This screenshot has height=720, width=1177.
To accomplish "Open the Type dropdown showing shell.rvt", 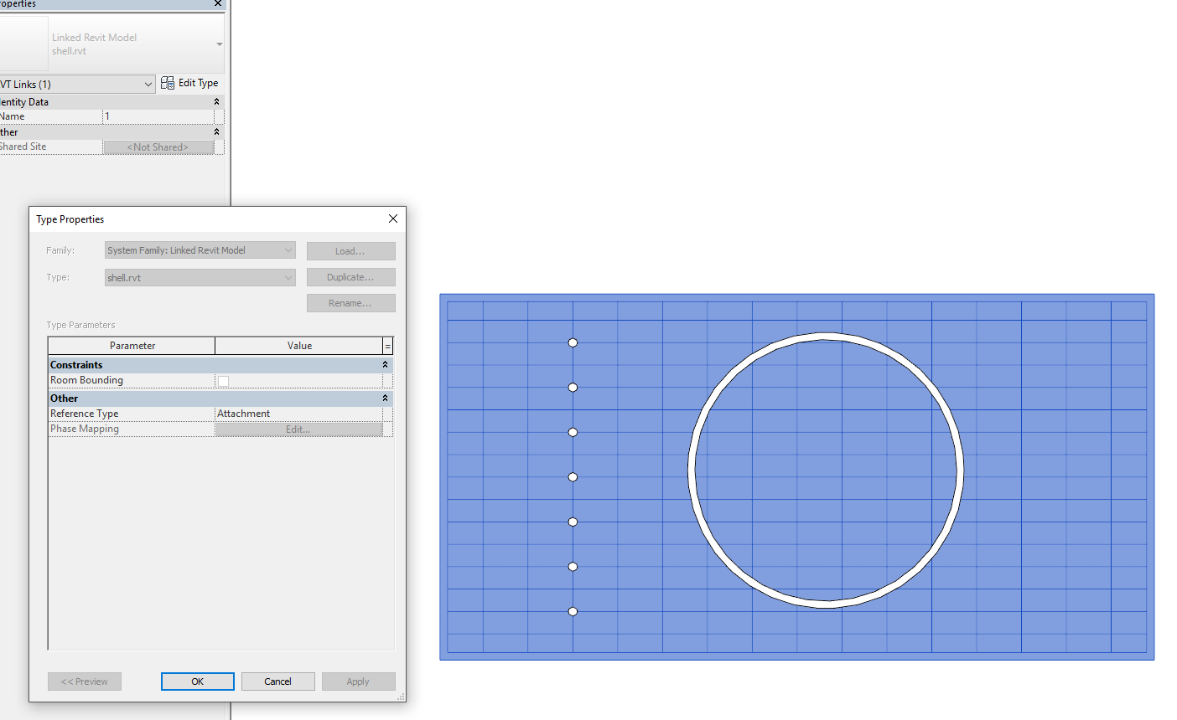I will (x=288, y=276).
